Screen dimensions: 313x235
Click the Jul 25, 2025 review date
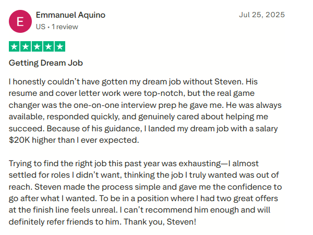pos(262,15)
